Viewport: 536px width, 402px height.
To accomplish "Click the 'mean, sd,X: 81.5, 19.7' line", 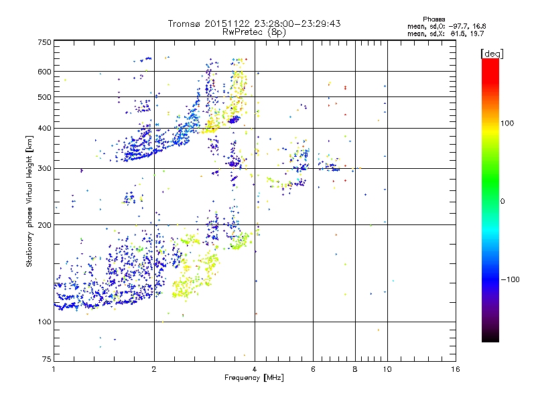I will click(x=446, y=33).
